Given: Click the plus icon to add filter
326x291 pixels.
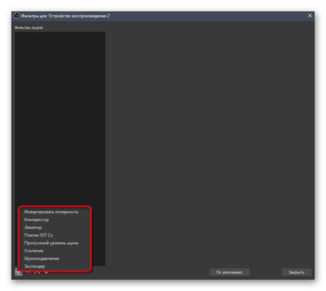Looking at the screenshot, I should [x=19, y=272].
